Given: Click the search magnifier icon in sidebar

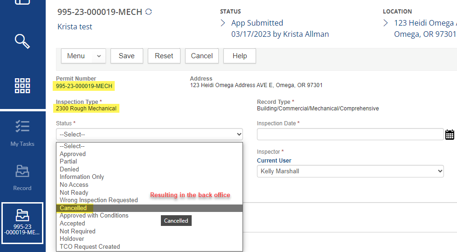Looking at the screenshot, I should [x=22, y=41].
